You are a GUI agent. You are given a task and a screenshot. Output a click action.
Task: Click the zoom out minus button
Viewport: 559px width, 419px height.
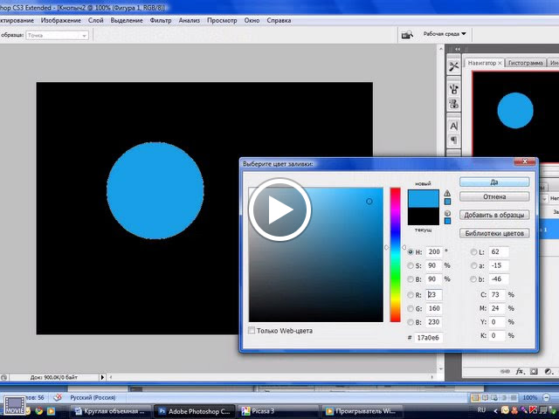click(547, 397)
